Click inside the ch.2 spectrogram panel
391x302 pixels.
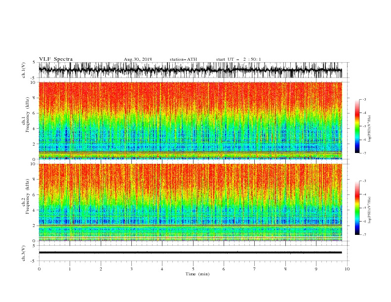190,202
